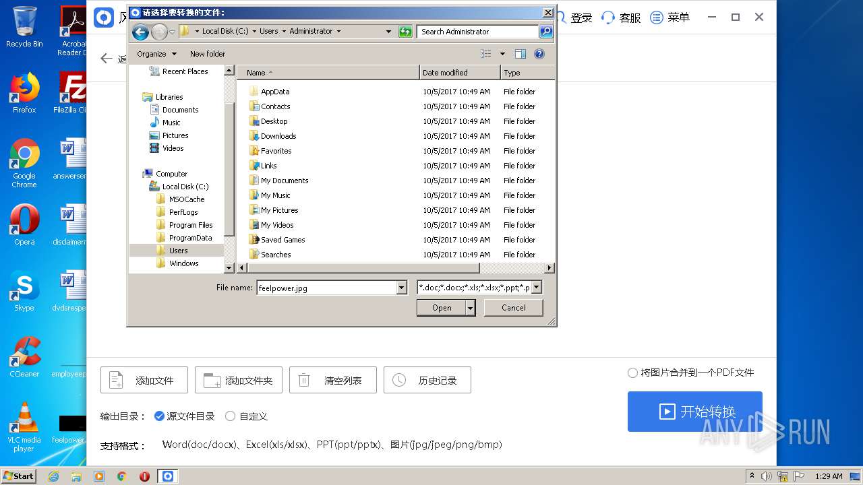This screenshot has width=863, height=485.
Task: Toggle the preview pane icon
Action: click(x=520, y=54)
